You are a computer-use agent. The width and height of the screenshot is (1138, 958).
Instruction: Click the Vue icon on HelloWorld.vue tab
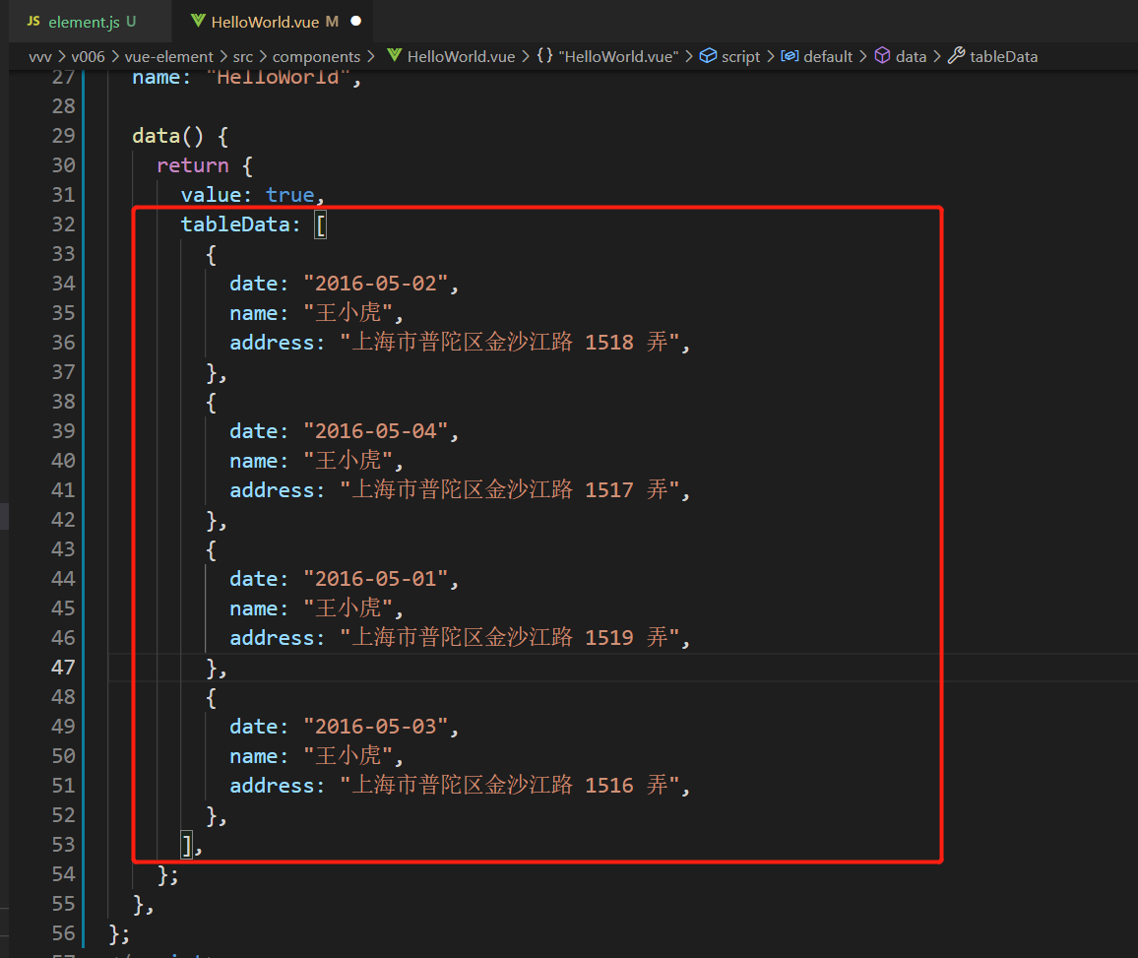pos(198,21)
